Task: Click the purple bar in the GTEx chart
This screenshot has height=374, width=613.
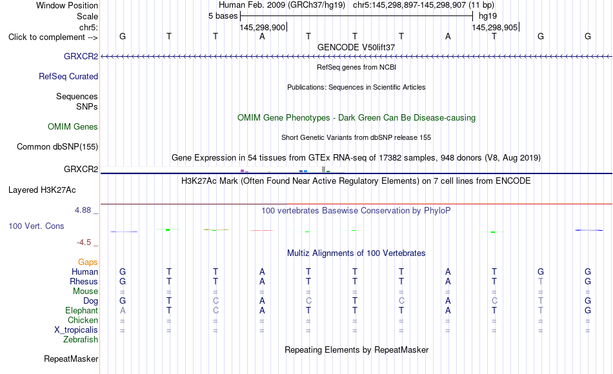Action: pos(243,171)
